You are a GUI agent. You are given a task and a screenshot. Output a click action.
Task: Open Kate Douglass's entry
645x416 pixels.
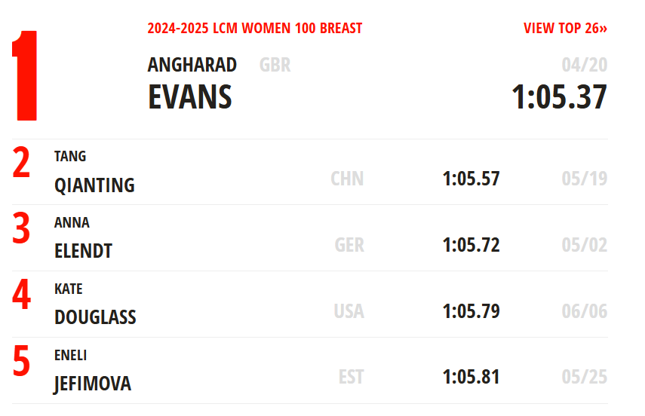[x=310, y=304]
